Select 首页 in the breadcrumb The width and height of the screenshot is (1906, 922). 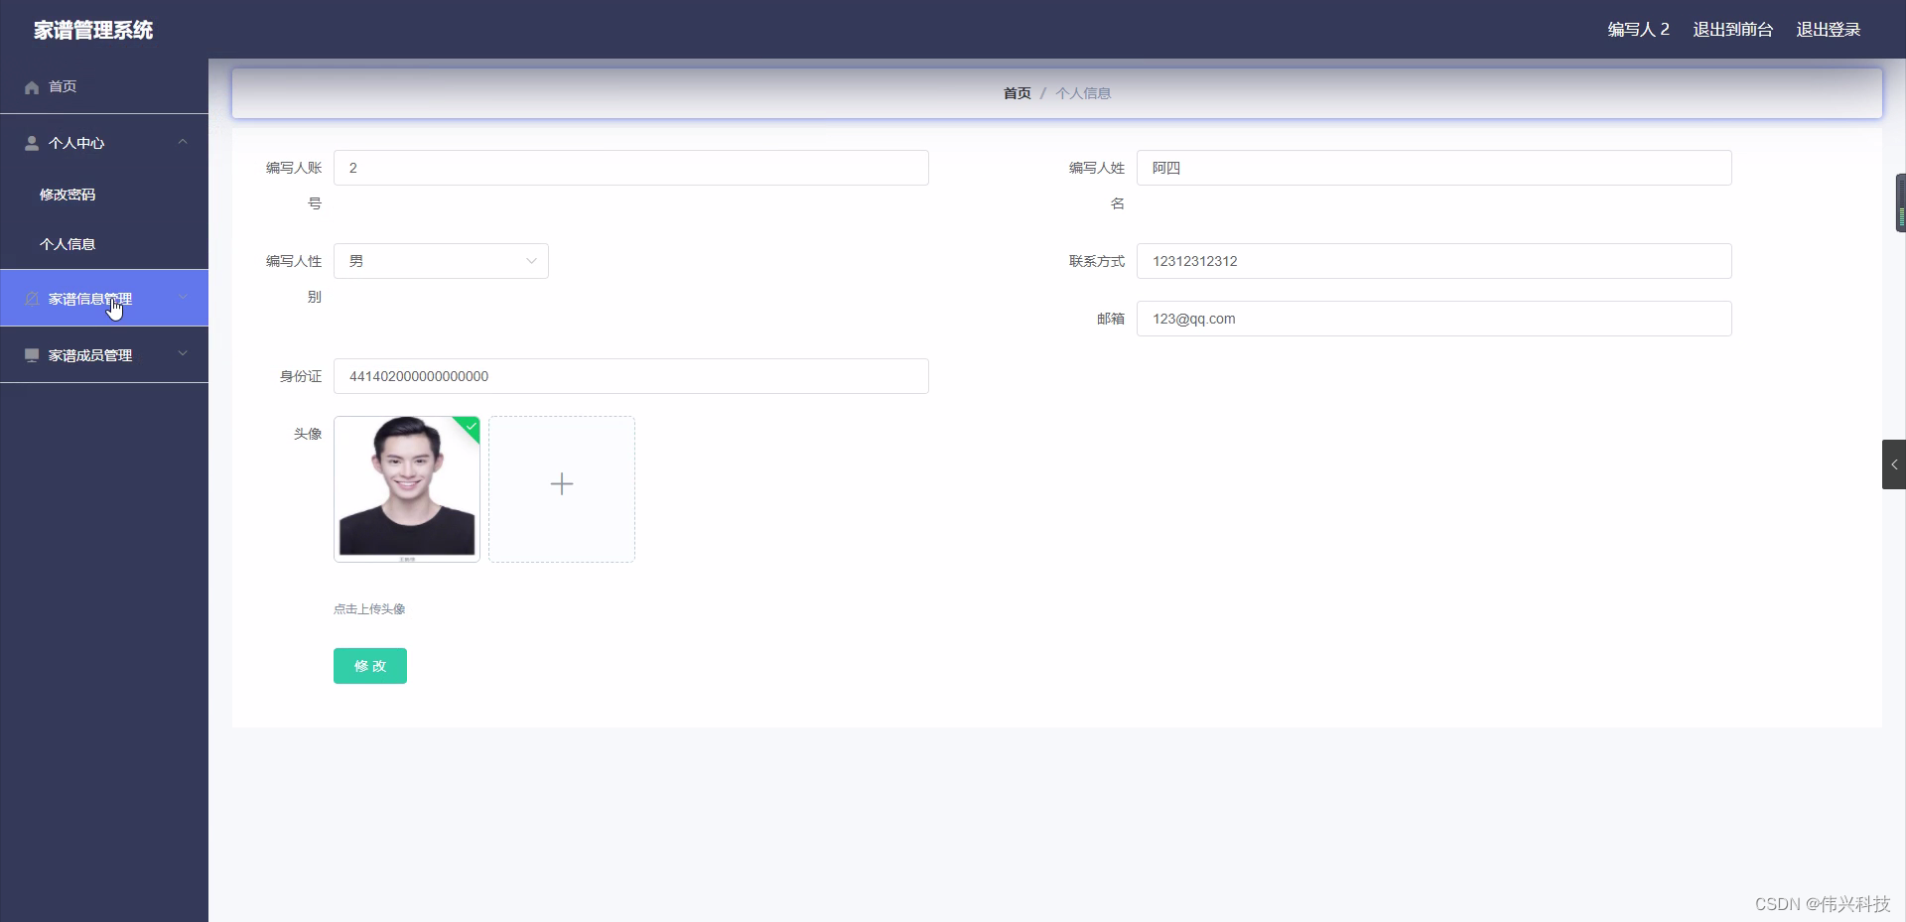[x=1017, y=92]
